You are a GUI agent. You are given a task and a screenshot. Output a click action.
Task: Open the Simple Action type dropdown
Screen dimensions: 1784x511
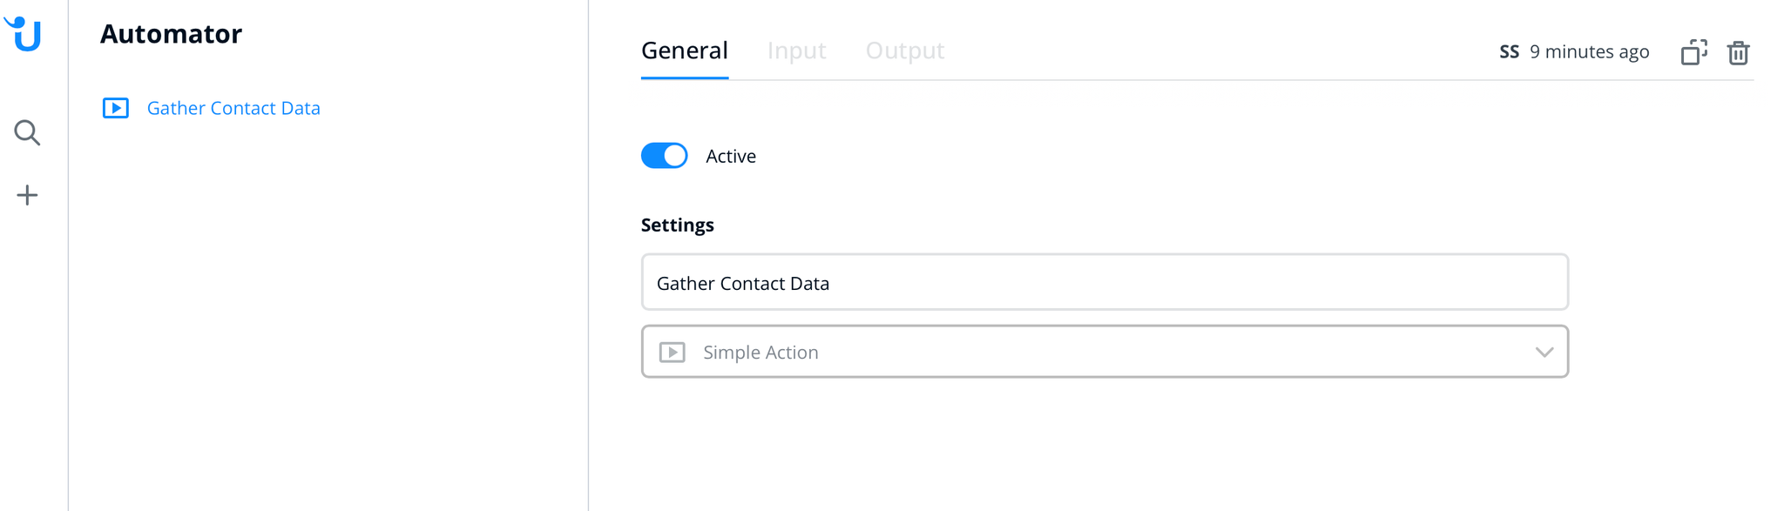[1104, 352]
